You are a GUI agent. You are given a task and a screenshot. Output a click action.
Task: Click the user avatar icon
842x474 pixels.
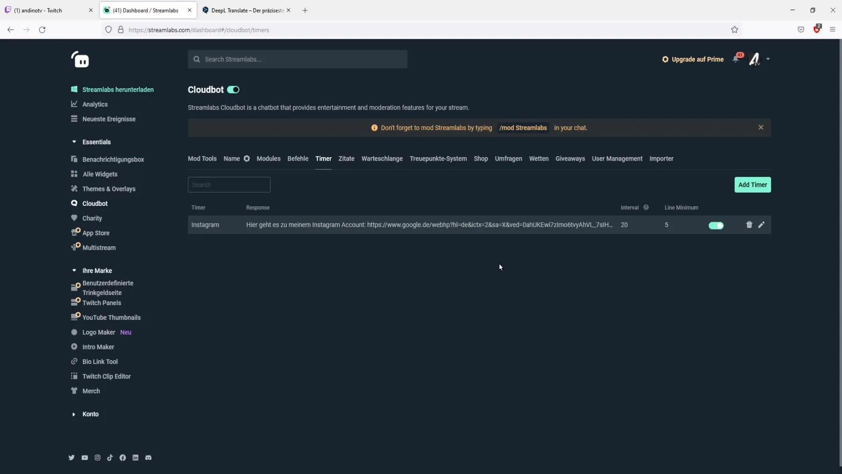coord(754,59)
